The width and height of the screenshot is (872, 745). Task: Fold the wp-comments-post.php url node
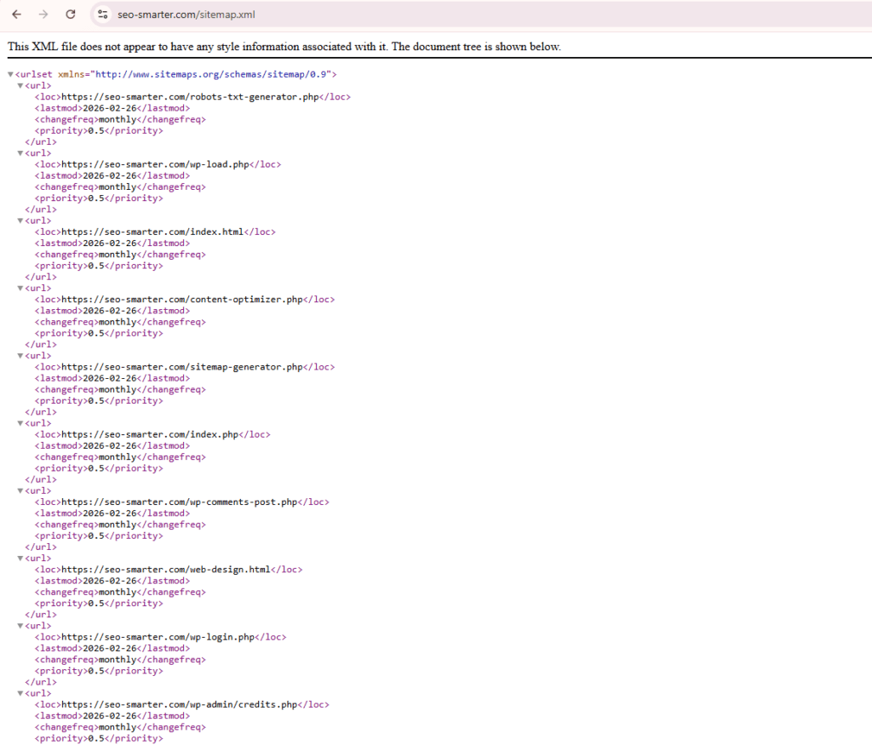[20, 491]
